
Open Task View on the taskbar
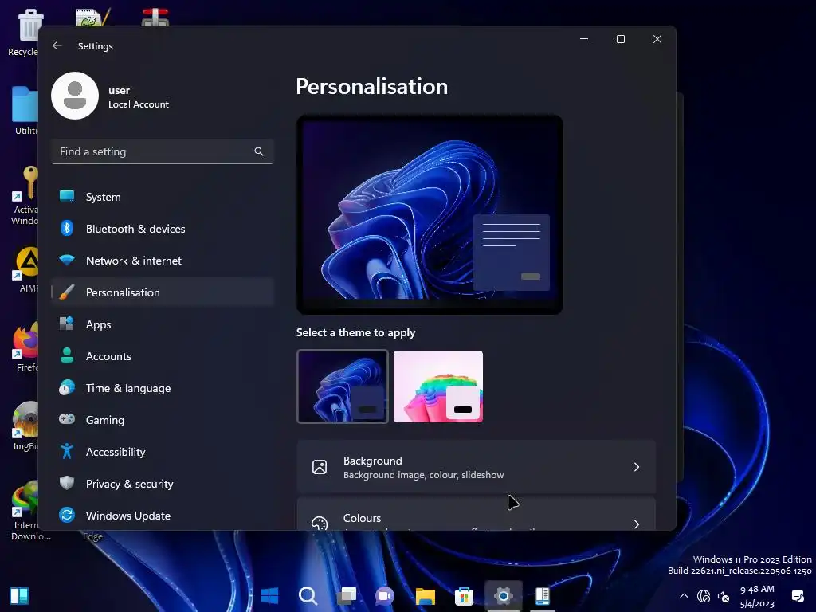pos(347,595)
